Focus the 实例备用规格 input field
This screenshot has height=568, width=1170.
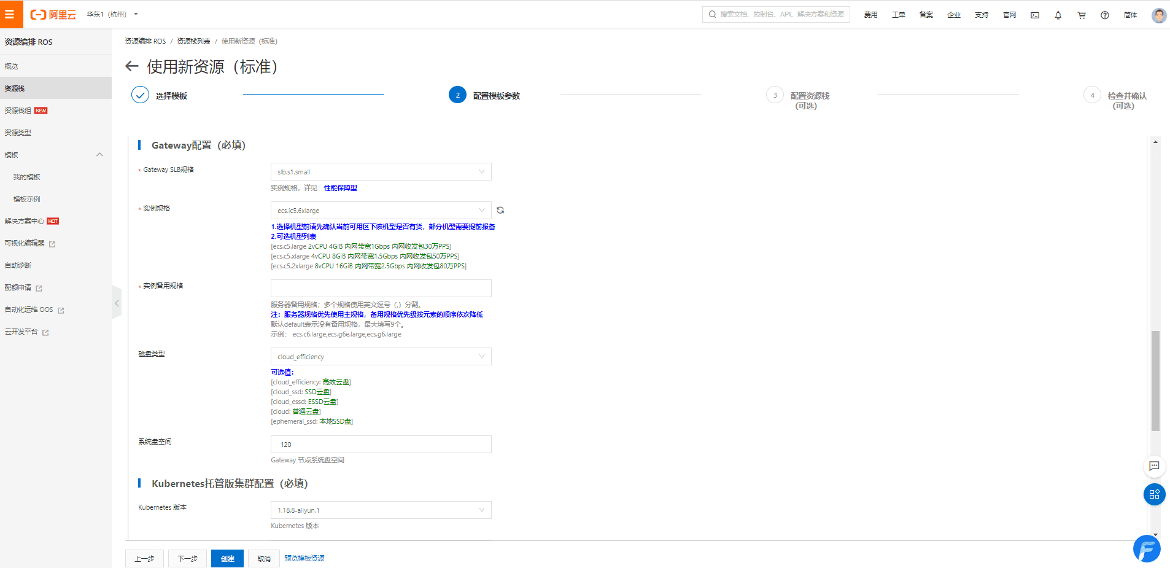(381, 288)
